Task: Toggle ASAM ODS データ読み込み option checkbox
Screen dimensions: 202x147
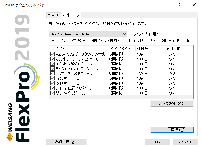Action: coord(53,54)
